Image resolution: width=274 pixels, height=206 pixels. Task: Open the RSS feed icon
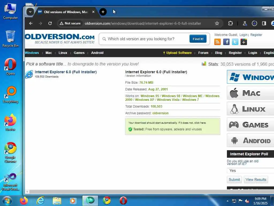point(217,42)
